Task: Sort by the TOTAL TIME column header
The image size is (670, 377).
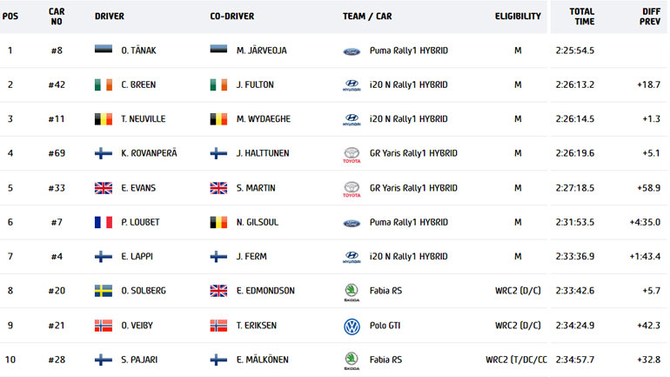Action: click(x=582, y=17)
